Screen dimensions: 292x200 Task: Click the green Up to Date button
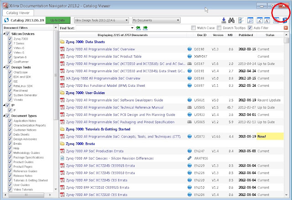click(x=58, y=20)
